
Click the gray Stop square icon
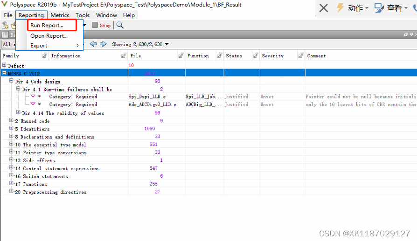(x=95, y=25)
